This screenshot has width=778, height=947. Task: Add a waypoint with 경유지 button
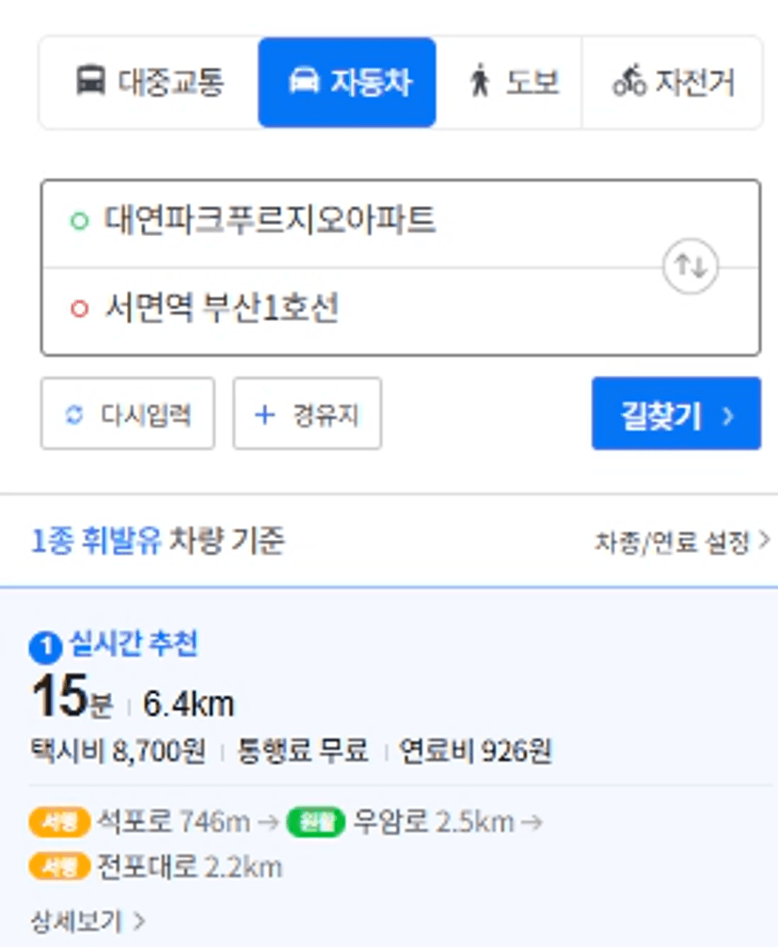click(308, 414)
